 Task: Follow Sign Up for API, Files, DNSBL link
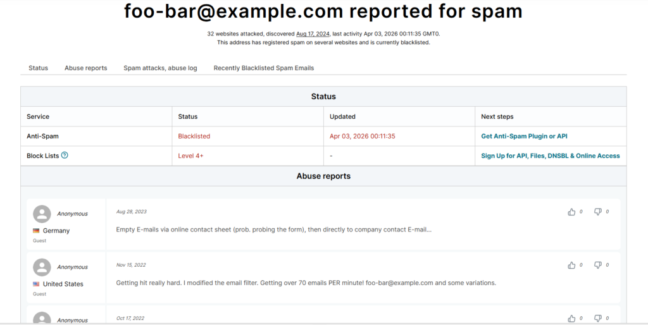pyautogui.click(x=550, y=156)
